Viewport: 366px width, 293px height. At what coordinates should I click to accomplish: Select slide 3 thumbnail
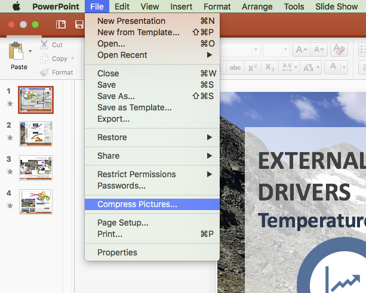click(x=36, y=168)
